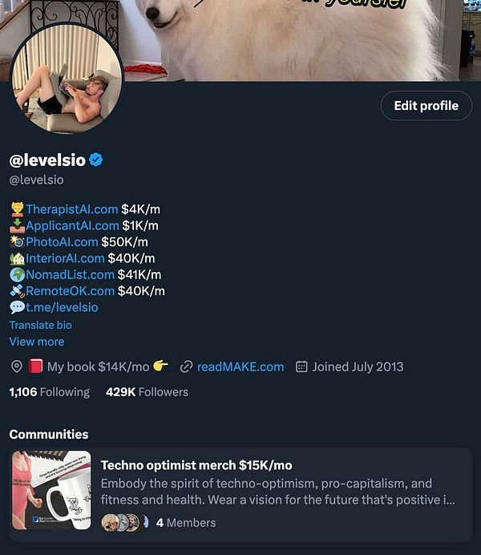The height and width of the screenshot is (555, 481).
Task: View the 1,106 Following list
Action: pos(50,392)
